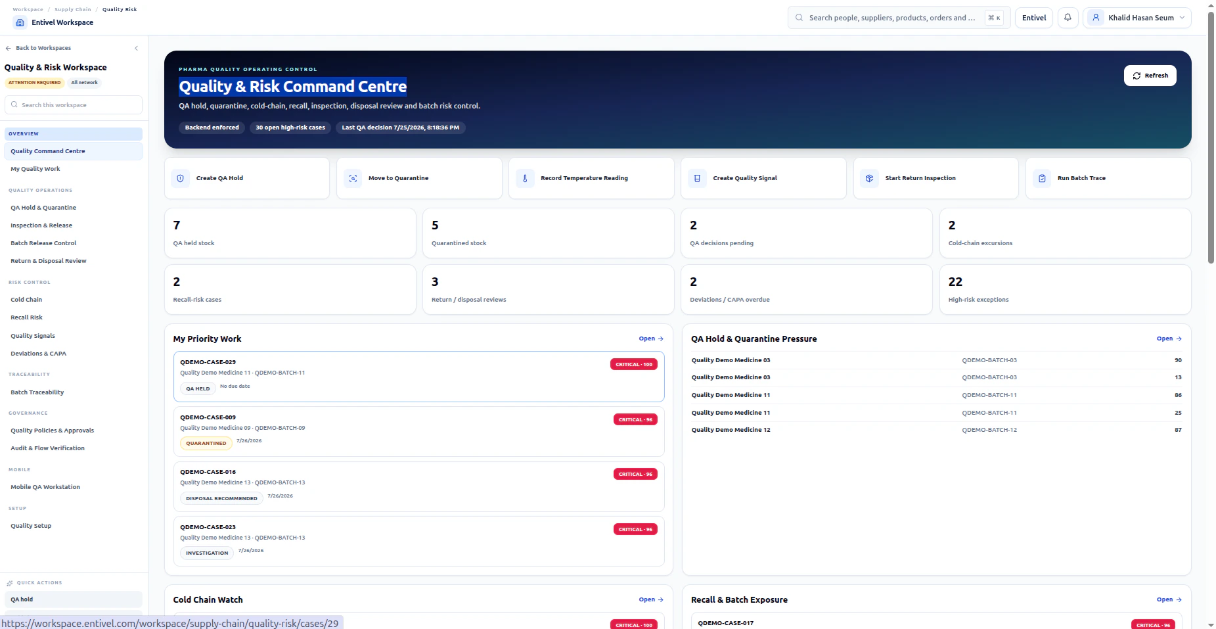
Task: Click QDEMO-BATCH-12 row in pressure list
Action: click(936, 430)
